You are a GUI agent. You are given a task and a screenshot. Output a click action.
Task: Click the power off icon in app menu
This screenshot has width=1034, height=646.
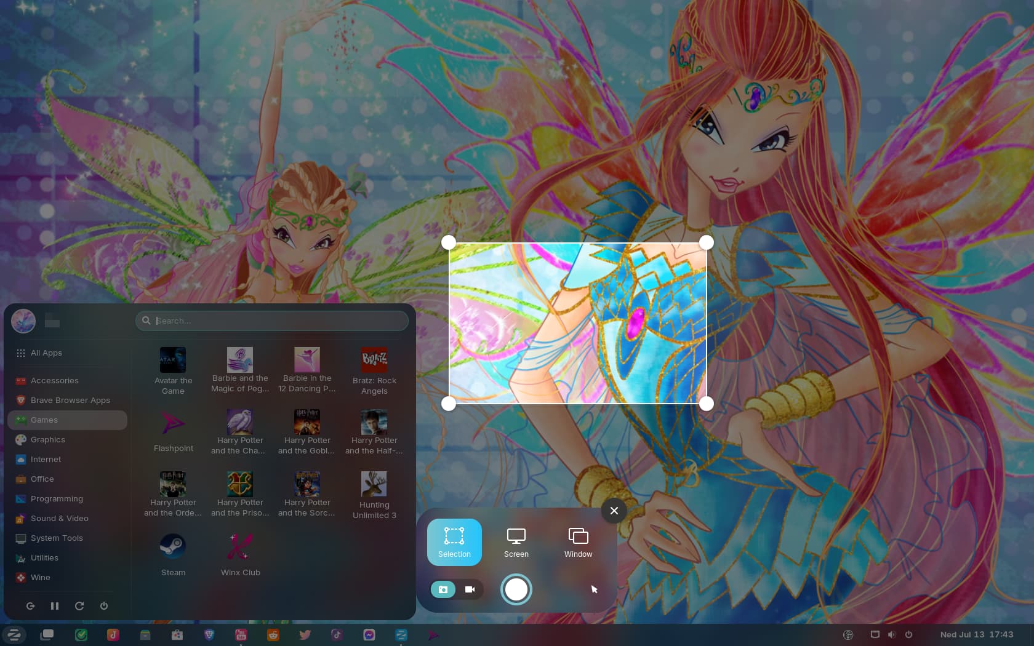tap(104, 606)
